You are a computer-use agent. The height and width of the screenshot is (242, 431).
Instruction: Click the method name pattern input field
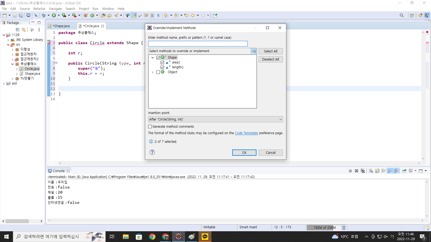tap(198, 44)
